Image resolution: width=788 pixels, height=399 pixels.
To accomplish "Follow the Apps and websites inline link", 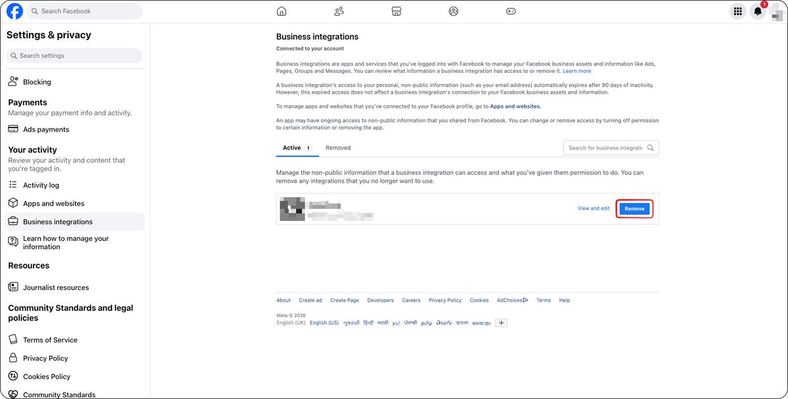I will (x=515, y=106).
